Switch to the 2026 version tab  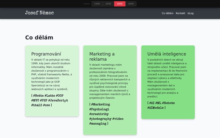131,4
